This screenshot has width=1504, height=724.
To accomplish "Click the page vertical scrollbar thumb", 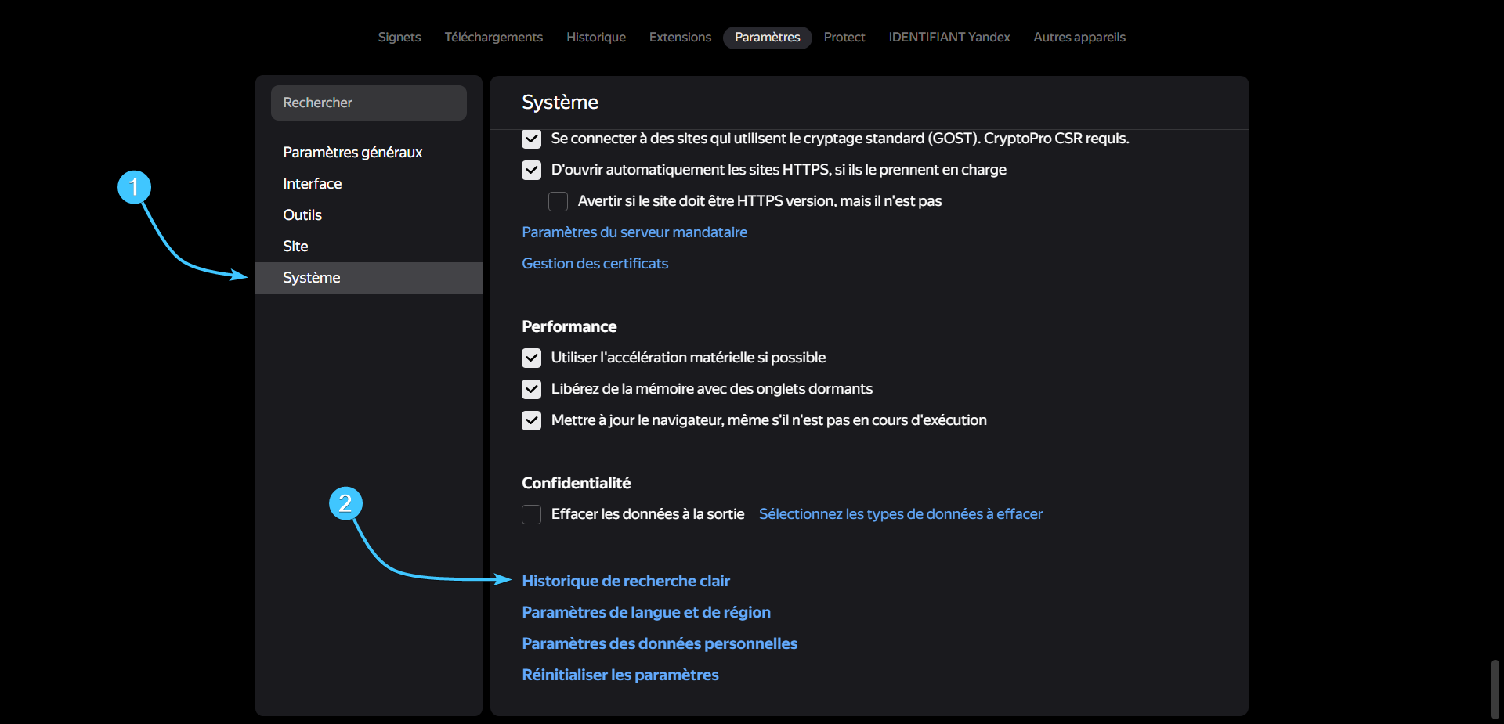I will coord(1495,689).
